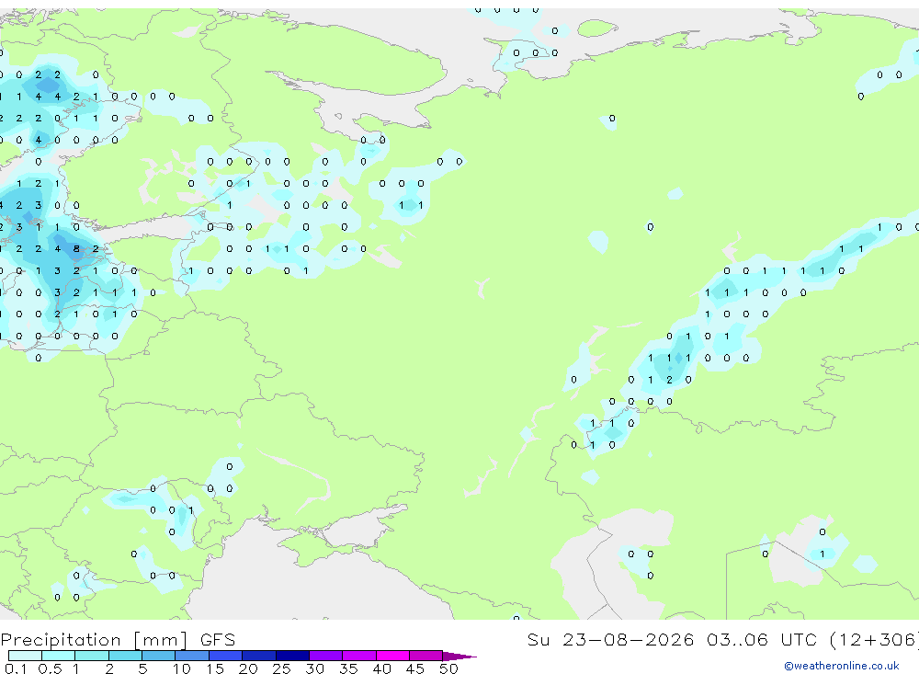Viewport: 919px width, 674px height.
Task: Click the over-50 mm legend arrow tip
Action: pos(460,657)
